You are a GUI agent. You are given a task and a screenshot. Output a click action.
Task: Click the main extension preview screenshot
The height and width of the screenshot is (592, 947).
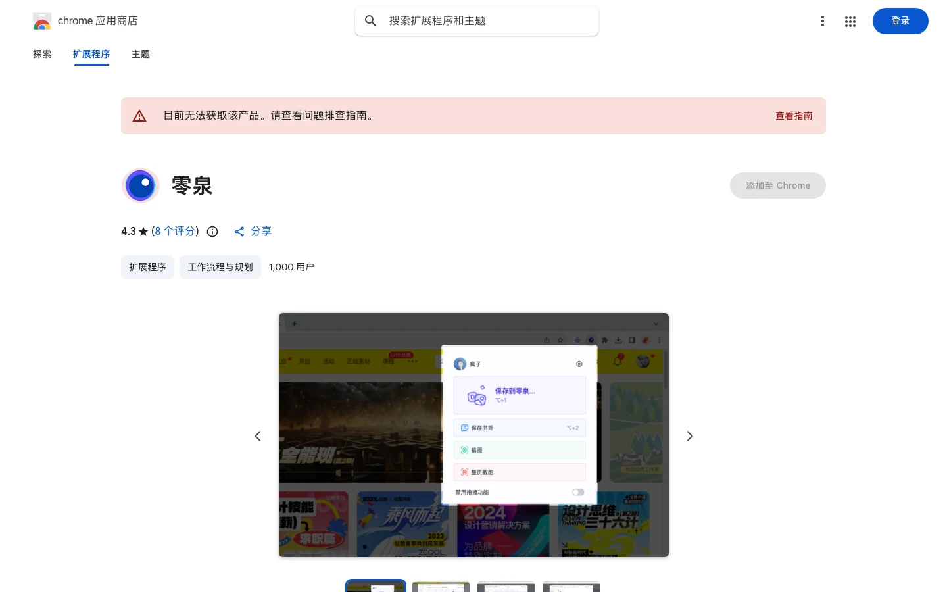click(x=473, y=435)
